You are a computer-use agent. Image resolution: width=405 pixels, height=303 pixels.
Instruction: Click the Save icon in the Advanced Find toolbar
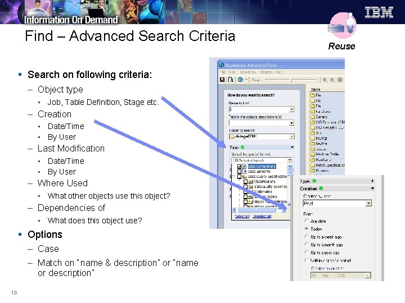click(x=222, y=80)
